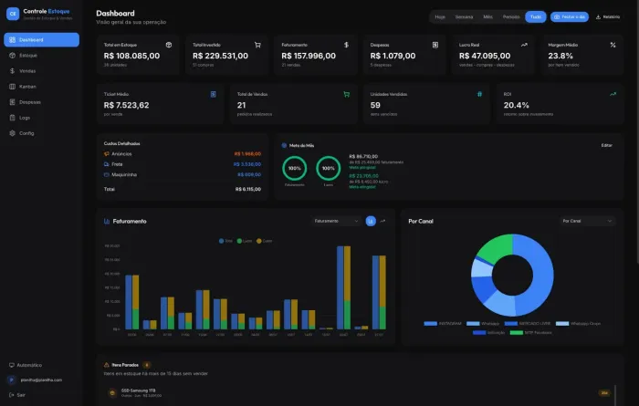Select the Semana period tab

pyautogui.click(x=464, y=17)
